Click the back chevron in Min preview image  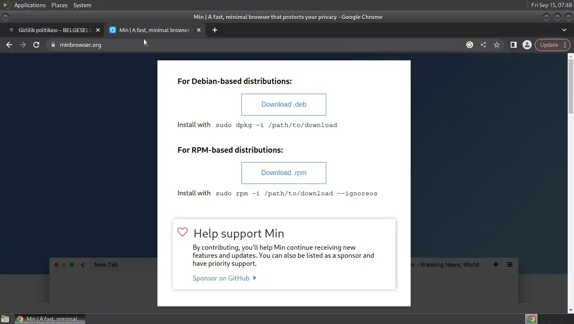pyautogui.click(x=83, y=265)
